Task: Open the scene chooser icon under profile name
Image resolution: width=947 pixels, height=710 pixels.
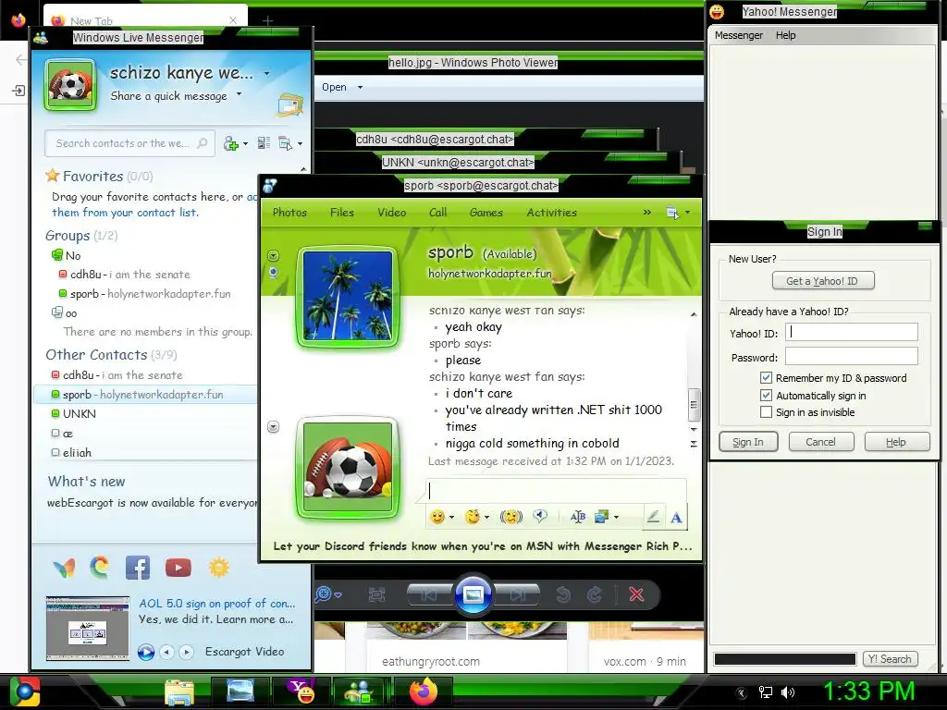Action: pos(289,105)
